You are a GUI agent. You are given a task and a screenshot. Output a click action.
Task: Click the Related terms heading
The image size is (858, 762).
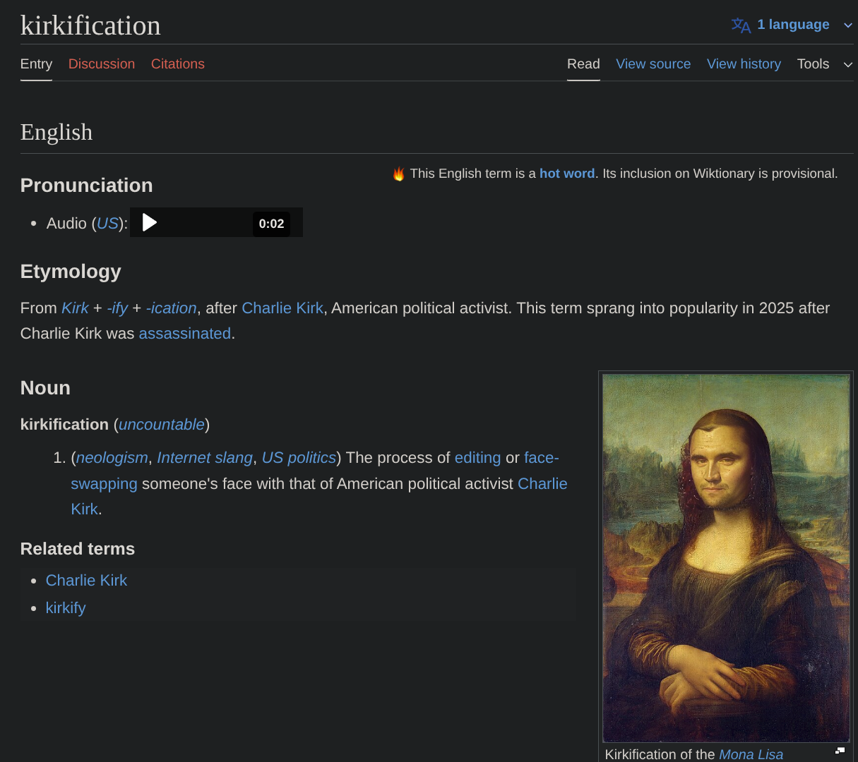78,549
